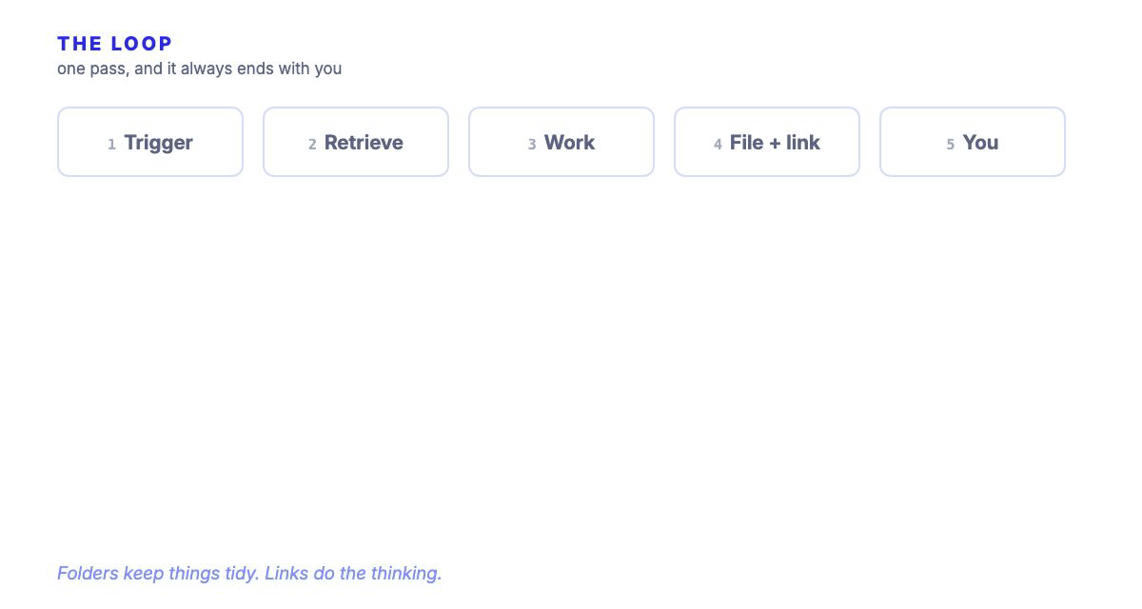
Task: Click the number 2 beside Retrieve
Action: [312, 145]
